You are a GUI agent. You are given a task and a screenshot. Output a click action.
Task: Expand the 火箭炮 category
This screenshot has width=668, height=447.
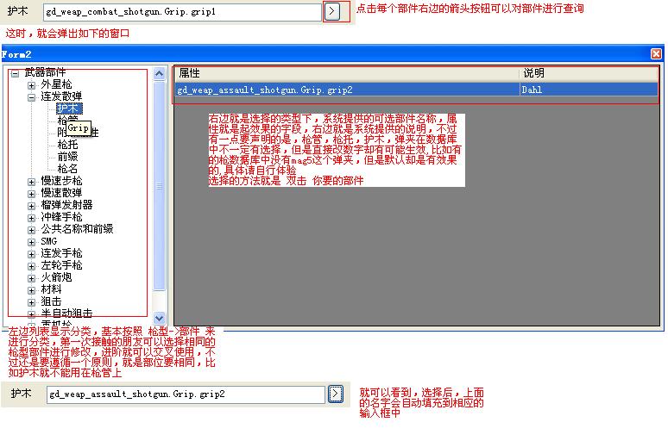coord(32,278)
